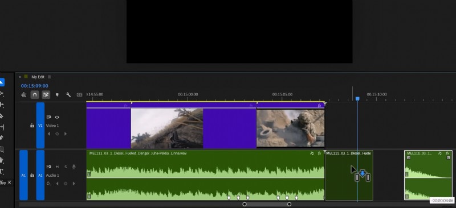Click the Video 1 track name

coord(52,126)
